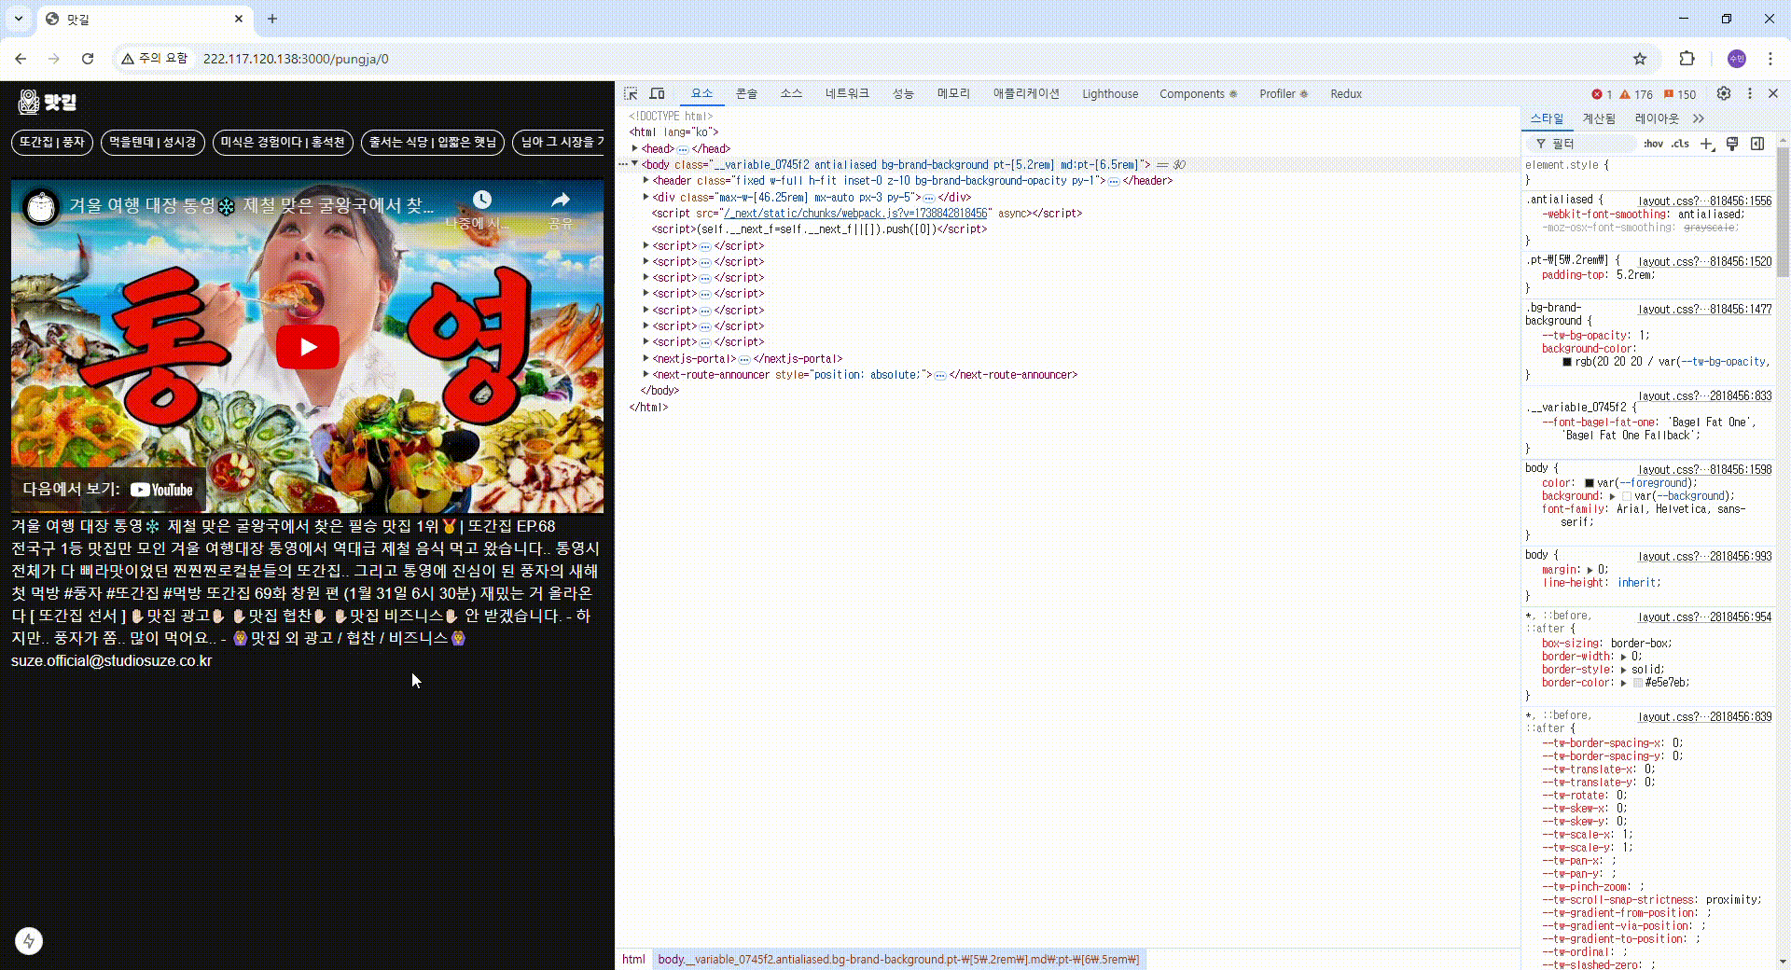Open the rendering emulation paintbrush icon

[1732, 144]
